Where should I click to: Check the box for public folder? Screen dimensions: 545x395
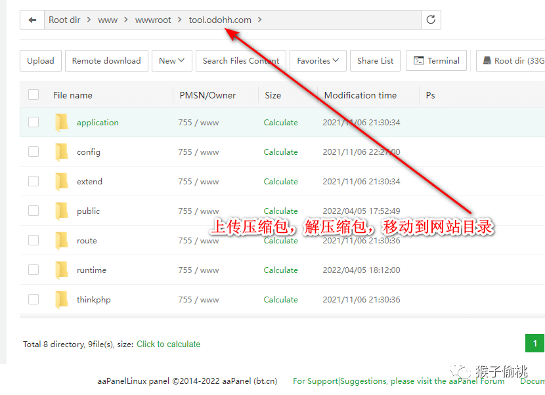click(x=33, y=211)
